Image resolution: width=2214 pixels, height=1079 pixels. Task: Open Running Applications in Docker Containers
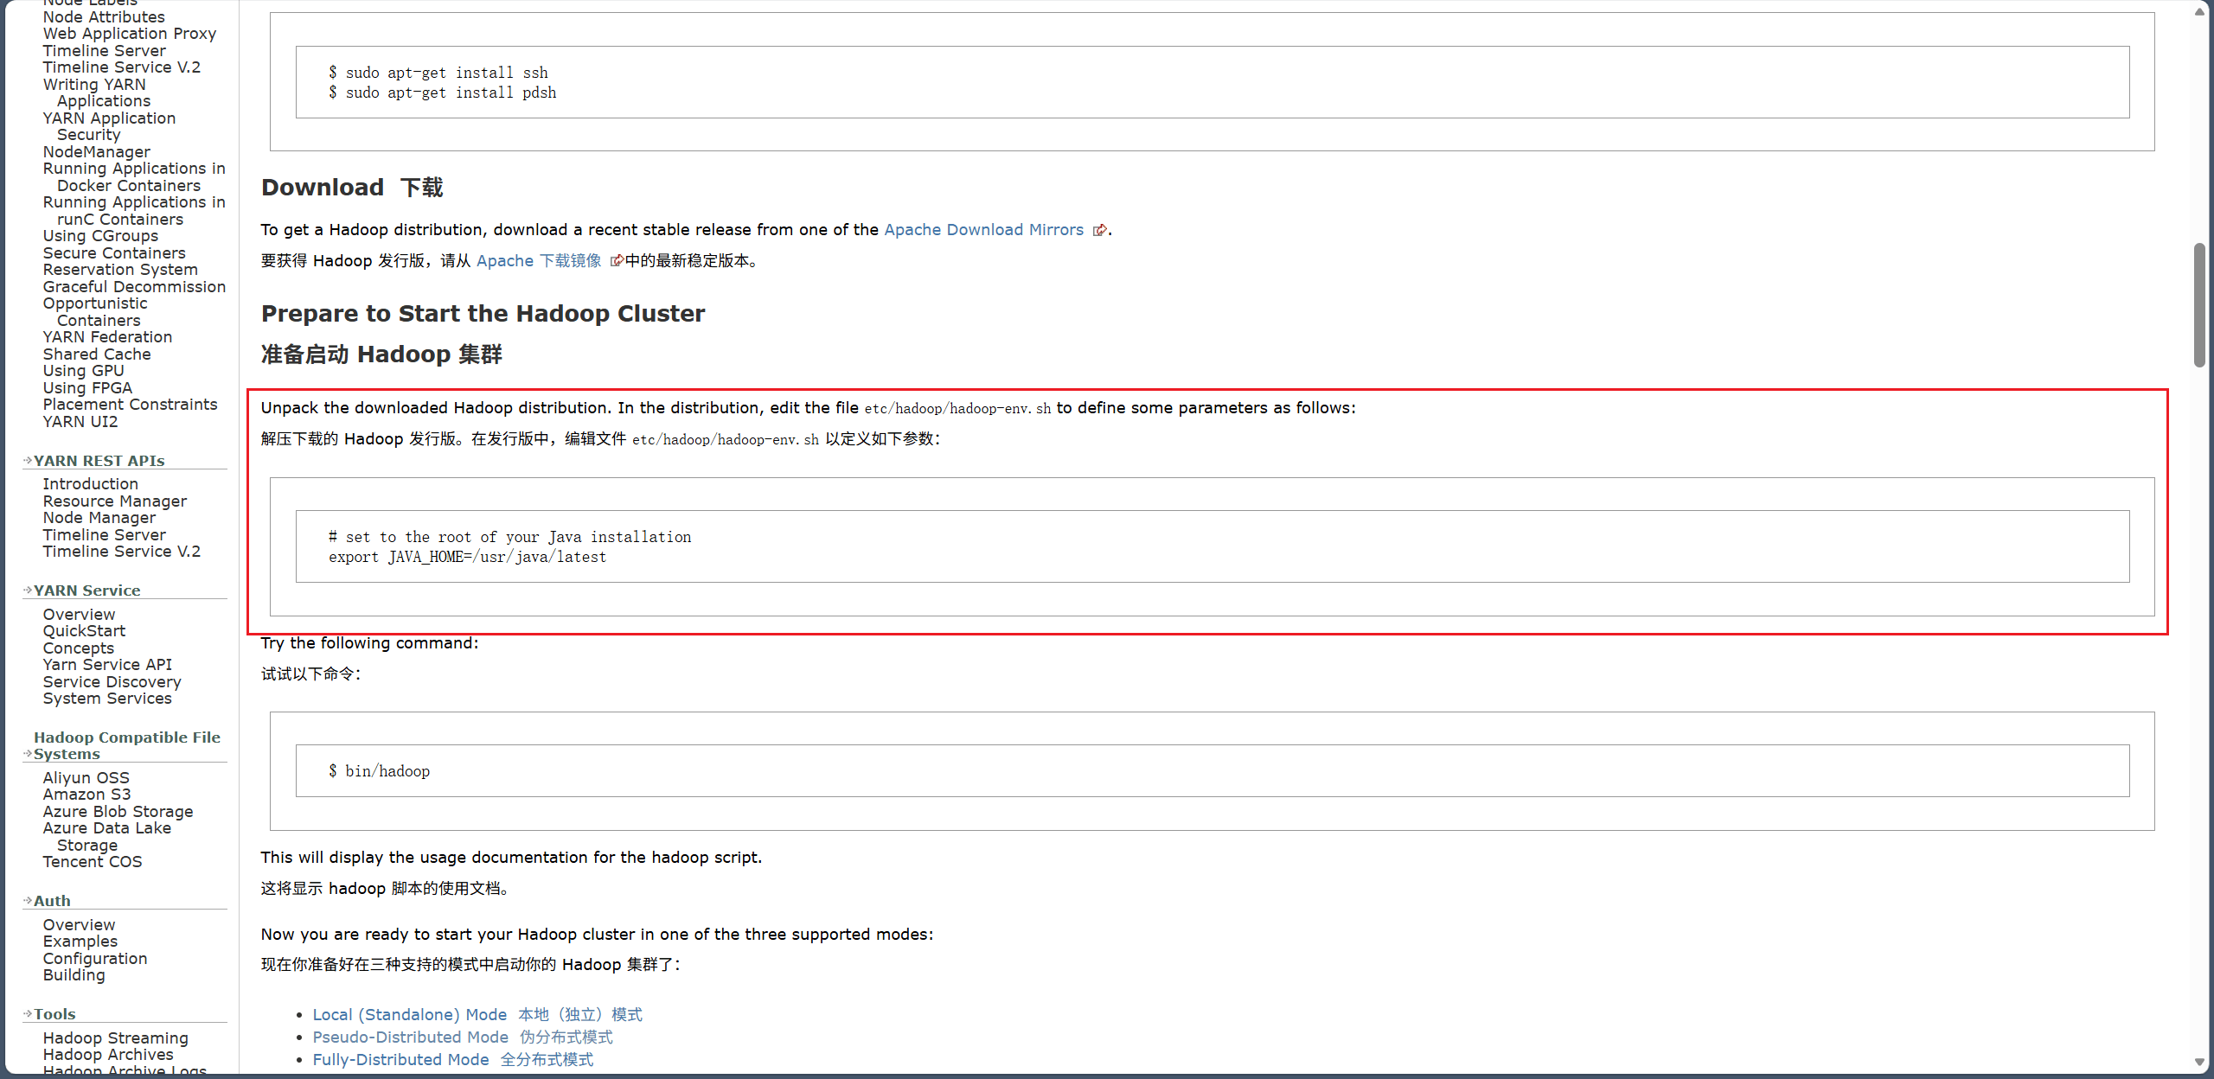[134, 177]
